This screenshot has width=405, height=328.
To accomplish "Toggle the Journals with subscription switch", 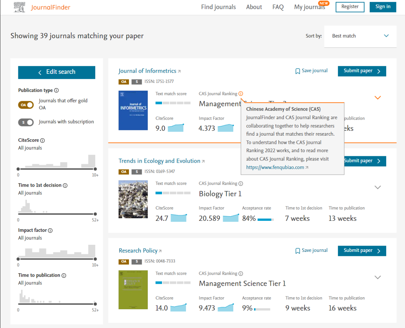I will point(26,122).
